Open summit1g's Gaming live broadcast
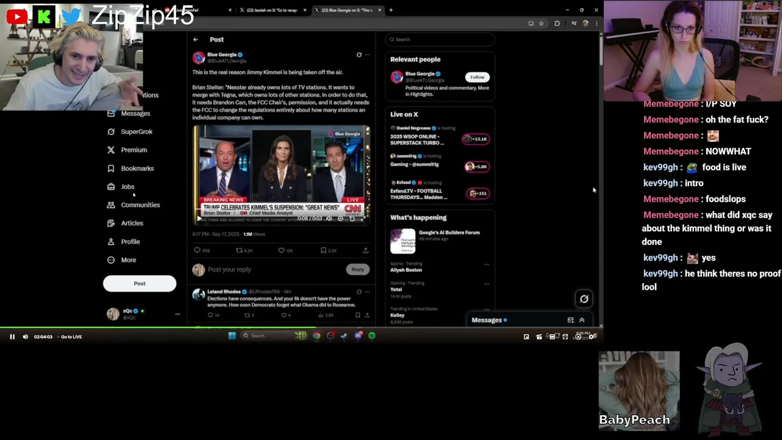This screenshot has width=782, height=440. 440,163
